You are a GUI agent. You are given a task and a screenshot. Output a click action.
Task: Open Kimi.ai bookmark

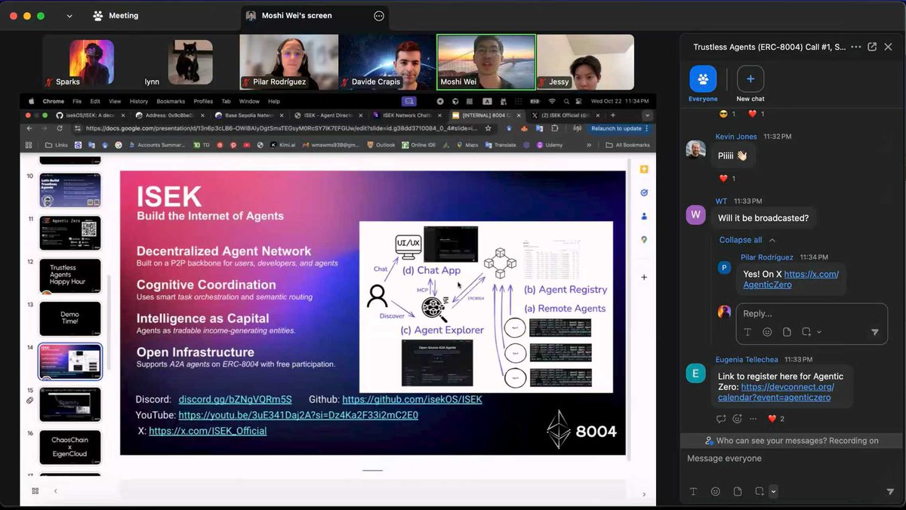[282, 145]
